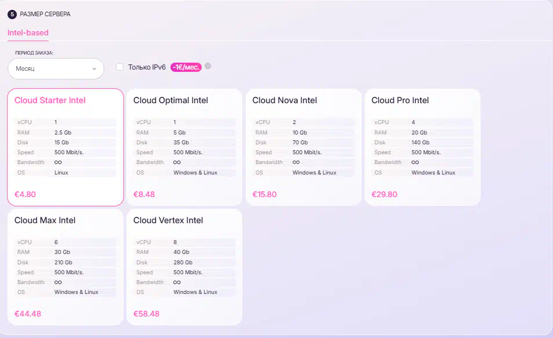Click the €15.80 price
Screen dimensions: 553x338
point(264,194)
